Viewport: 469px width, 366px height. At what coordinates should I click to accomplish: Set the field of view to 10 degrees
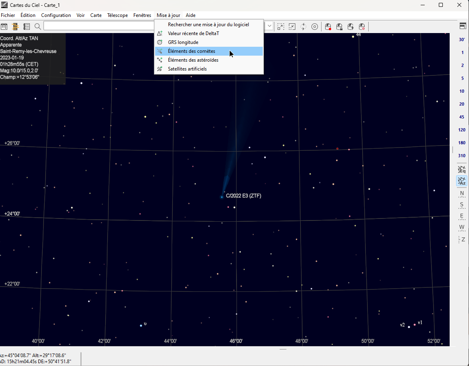coord(462,91)
